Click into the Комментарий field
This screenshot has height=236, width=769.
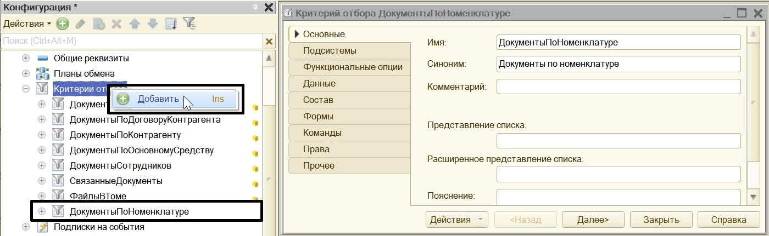tap(618, 87)
